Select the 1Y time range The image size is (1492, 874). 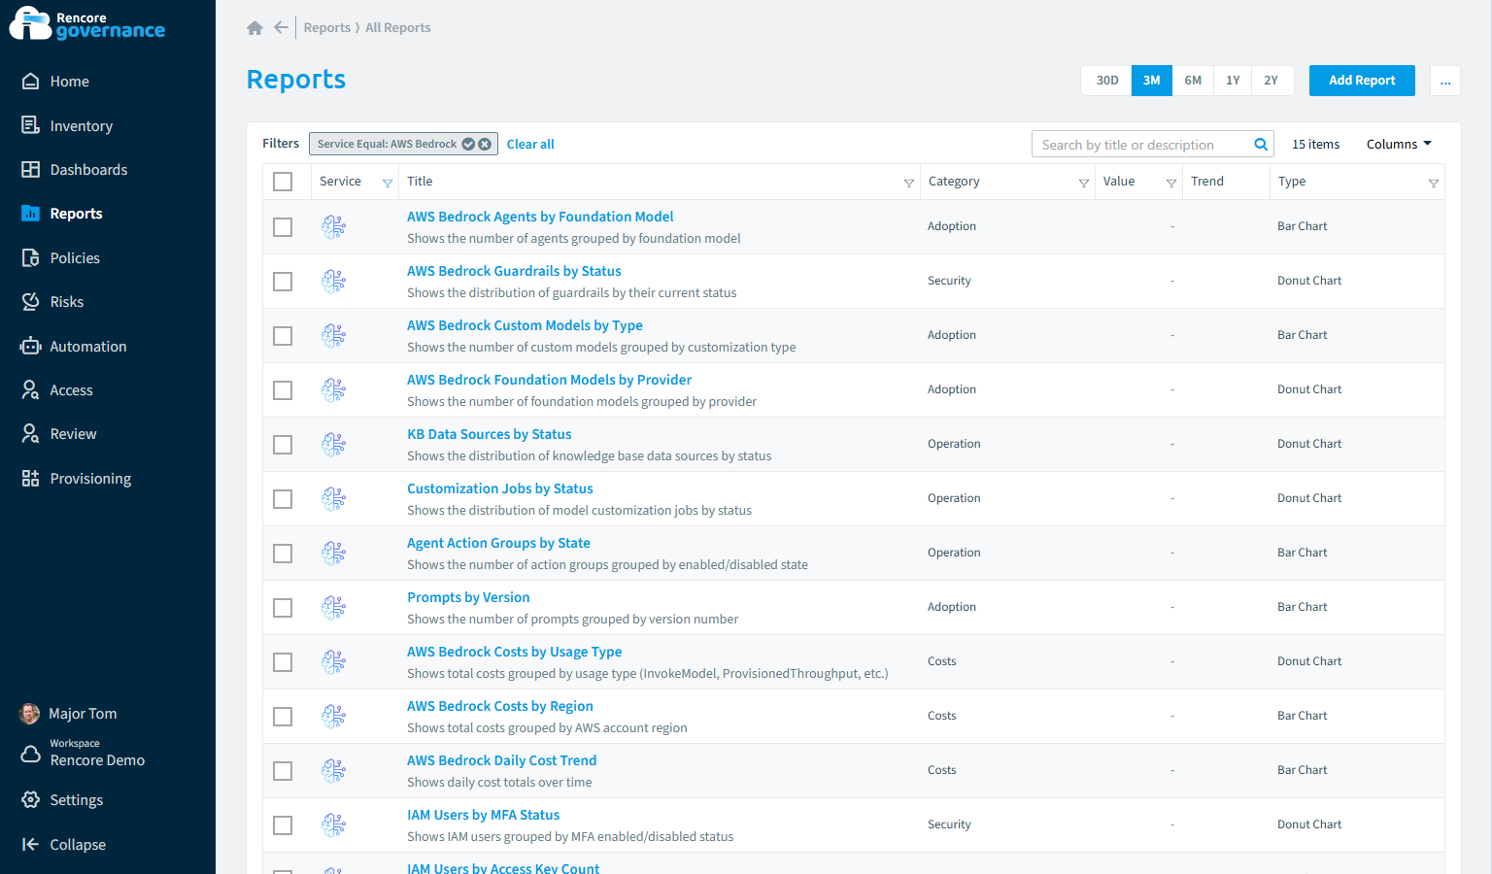(1233, 81)
